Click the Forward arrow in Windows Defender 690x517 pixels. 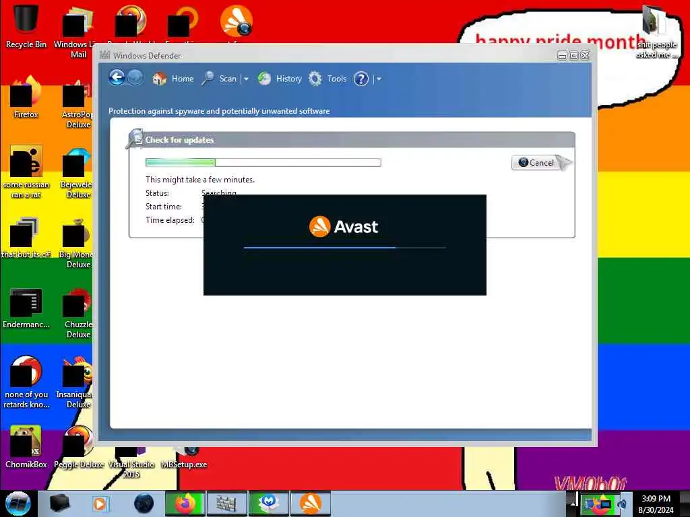pyautogui.click(x=135, y=78)
